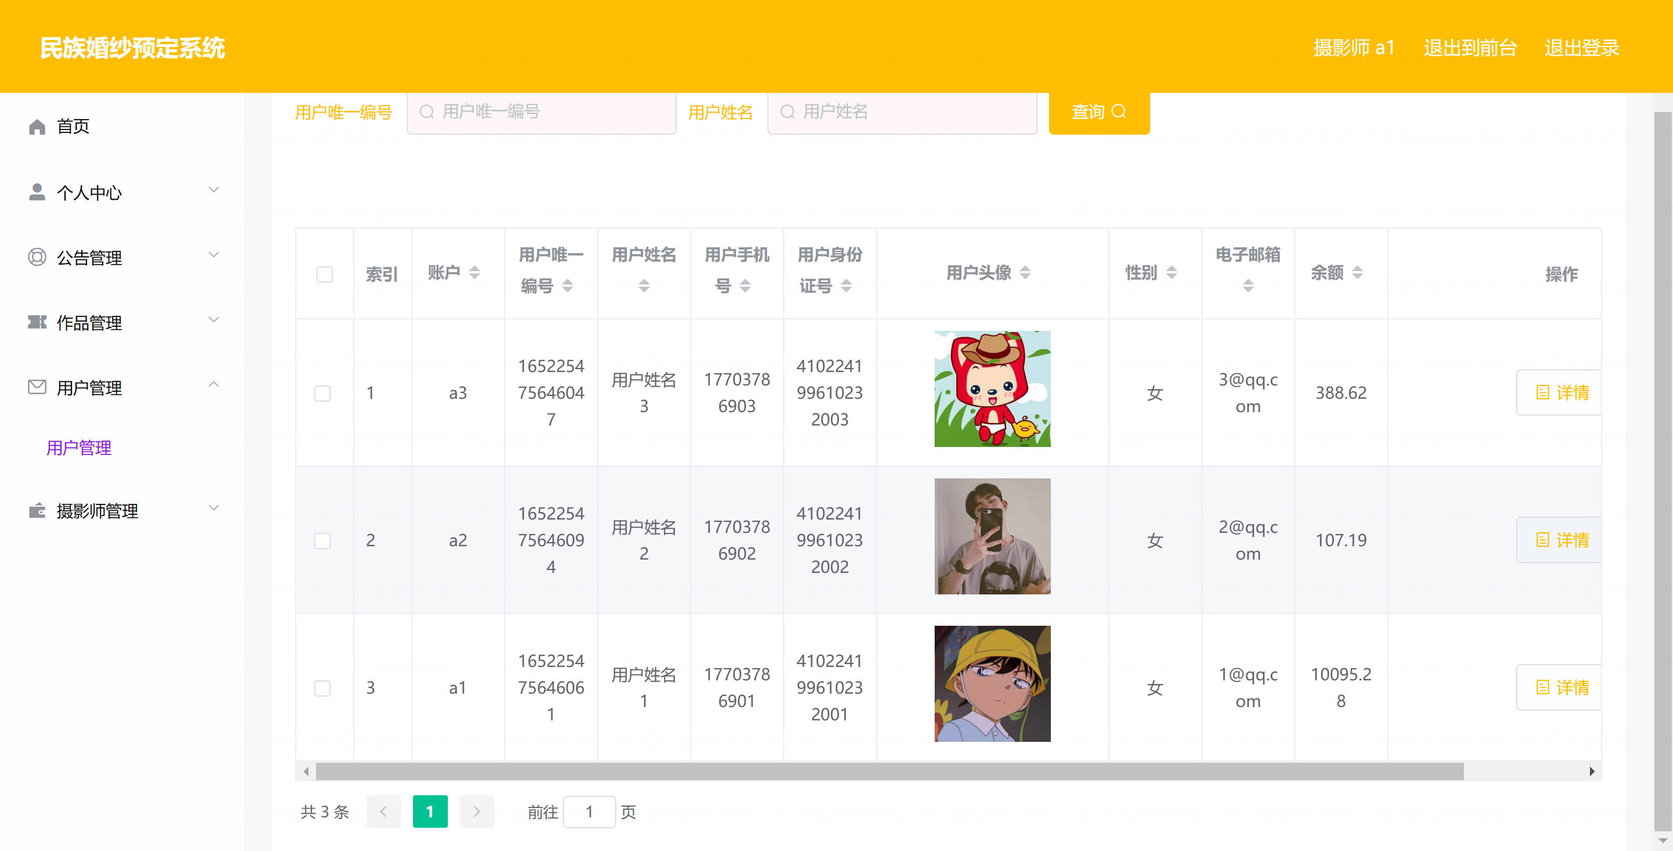Click the wallet icon for 摄影师管理
Viewport: 1673px width, 851px height.
(37, 510)
